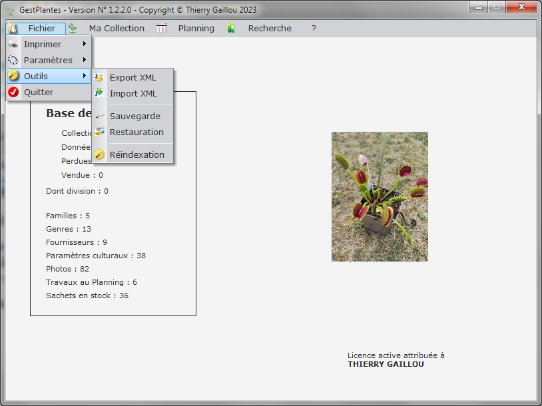Click the yellow Réindexation icon
Viewport: 542px width, 406px height.
(x=99, y=154)
